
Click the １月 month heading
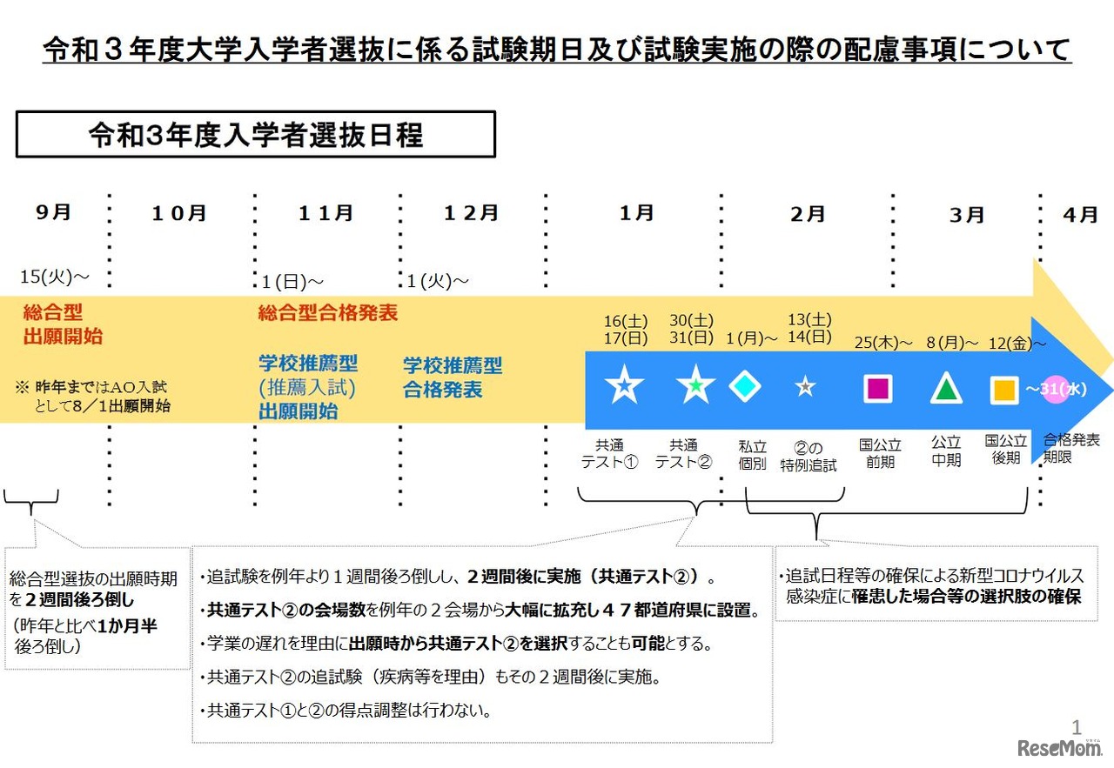[x=636, y=212]
